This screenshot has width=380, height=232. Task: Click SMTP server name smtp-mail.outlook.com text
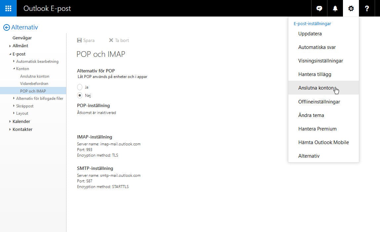click(x=120, y=175)
